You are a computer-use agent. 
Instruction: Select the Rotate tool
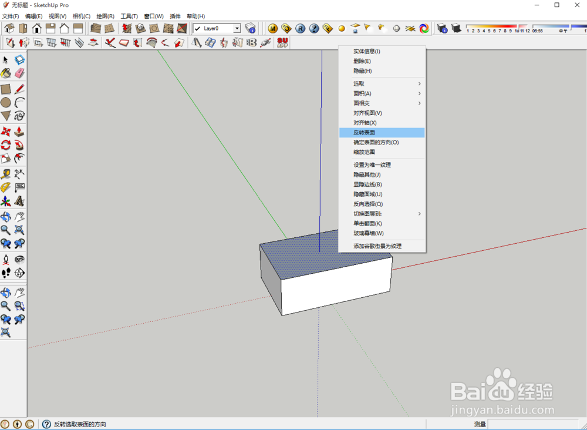[x=6, y=145]
